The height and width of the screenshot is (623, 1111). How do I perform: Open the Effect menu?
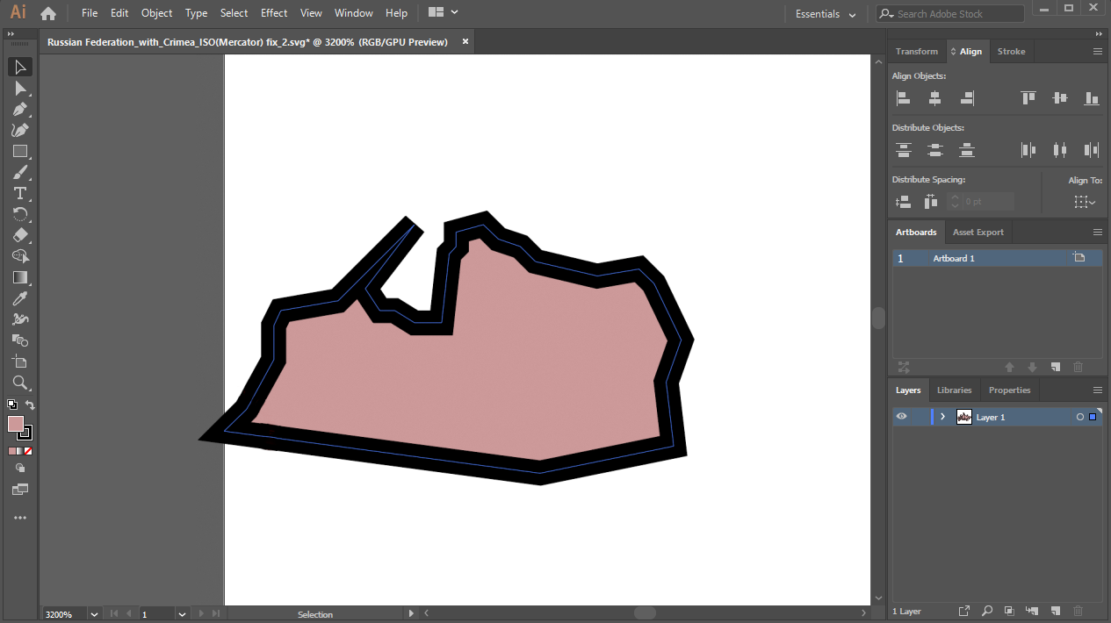click(274, 13)
